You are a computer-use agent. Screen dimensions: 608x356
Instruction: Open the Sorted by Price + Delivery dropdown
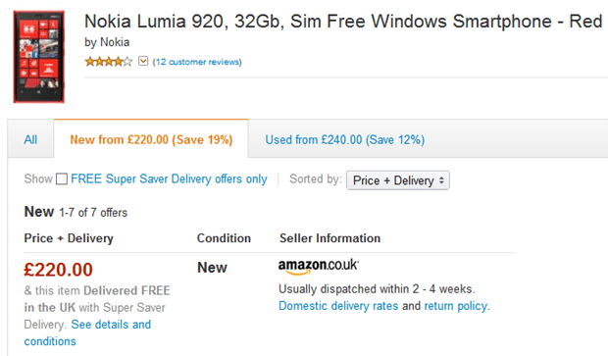pos(398,180)
